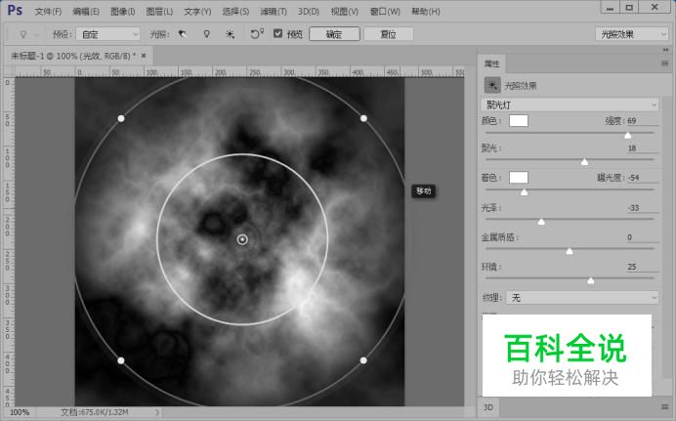
Task: Open the 着色 colorize swatch
Action: (x=519, y=177)
